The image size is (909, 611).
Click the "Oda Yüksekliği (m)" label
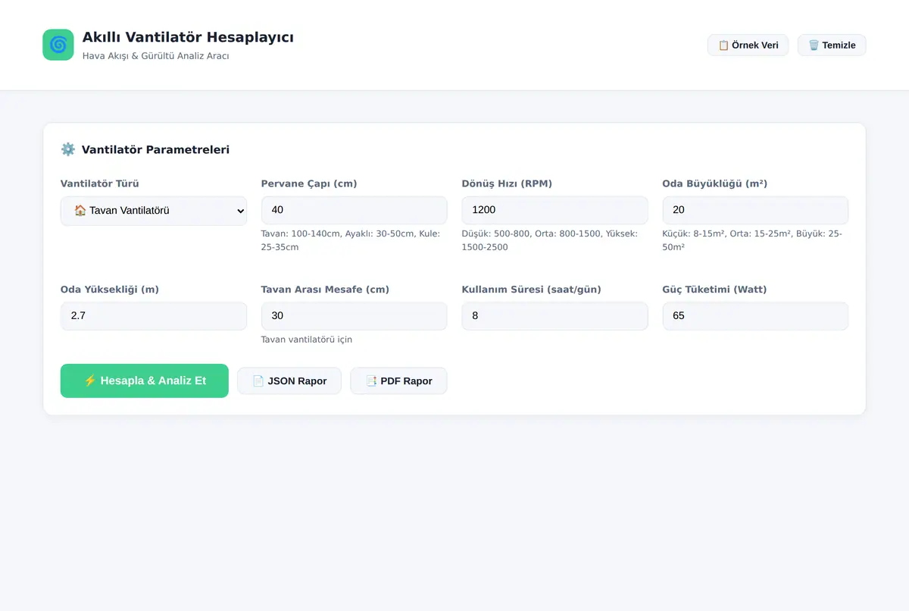tap(110, 290)
